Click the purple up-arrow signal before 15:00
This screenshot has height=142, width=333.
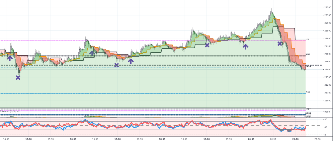(x=10, y=58)
